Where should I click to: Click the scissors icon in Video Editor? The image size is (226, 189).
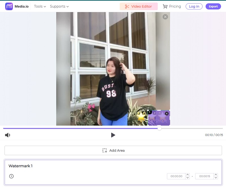tap(128, 6)
